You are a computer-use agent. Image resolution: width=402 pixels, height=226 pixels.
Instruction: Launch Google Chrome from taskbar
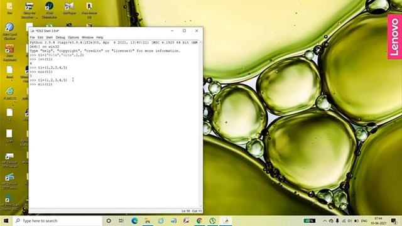coord(199,220)
